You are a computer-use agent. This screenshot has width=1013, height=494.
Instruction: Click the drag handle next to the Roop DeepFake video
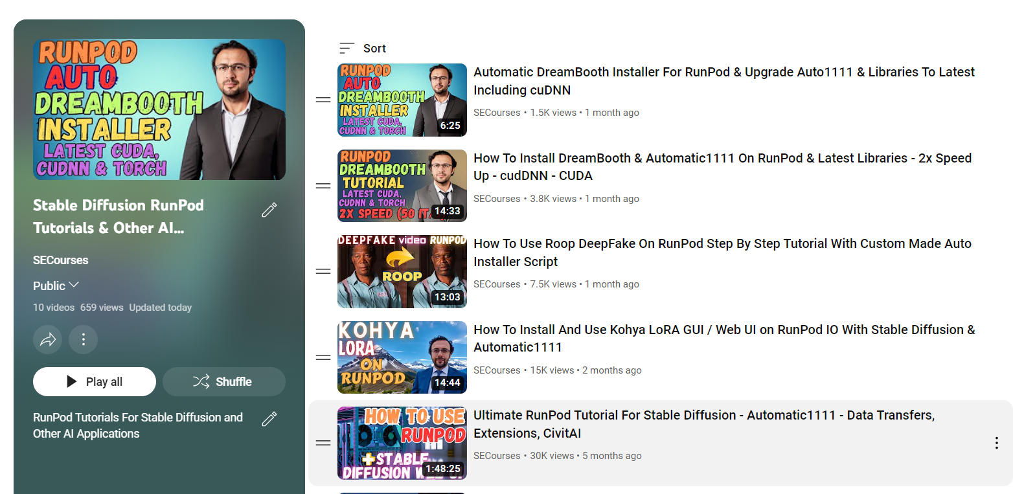(x=323, y=271)
